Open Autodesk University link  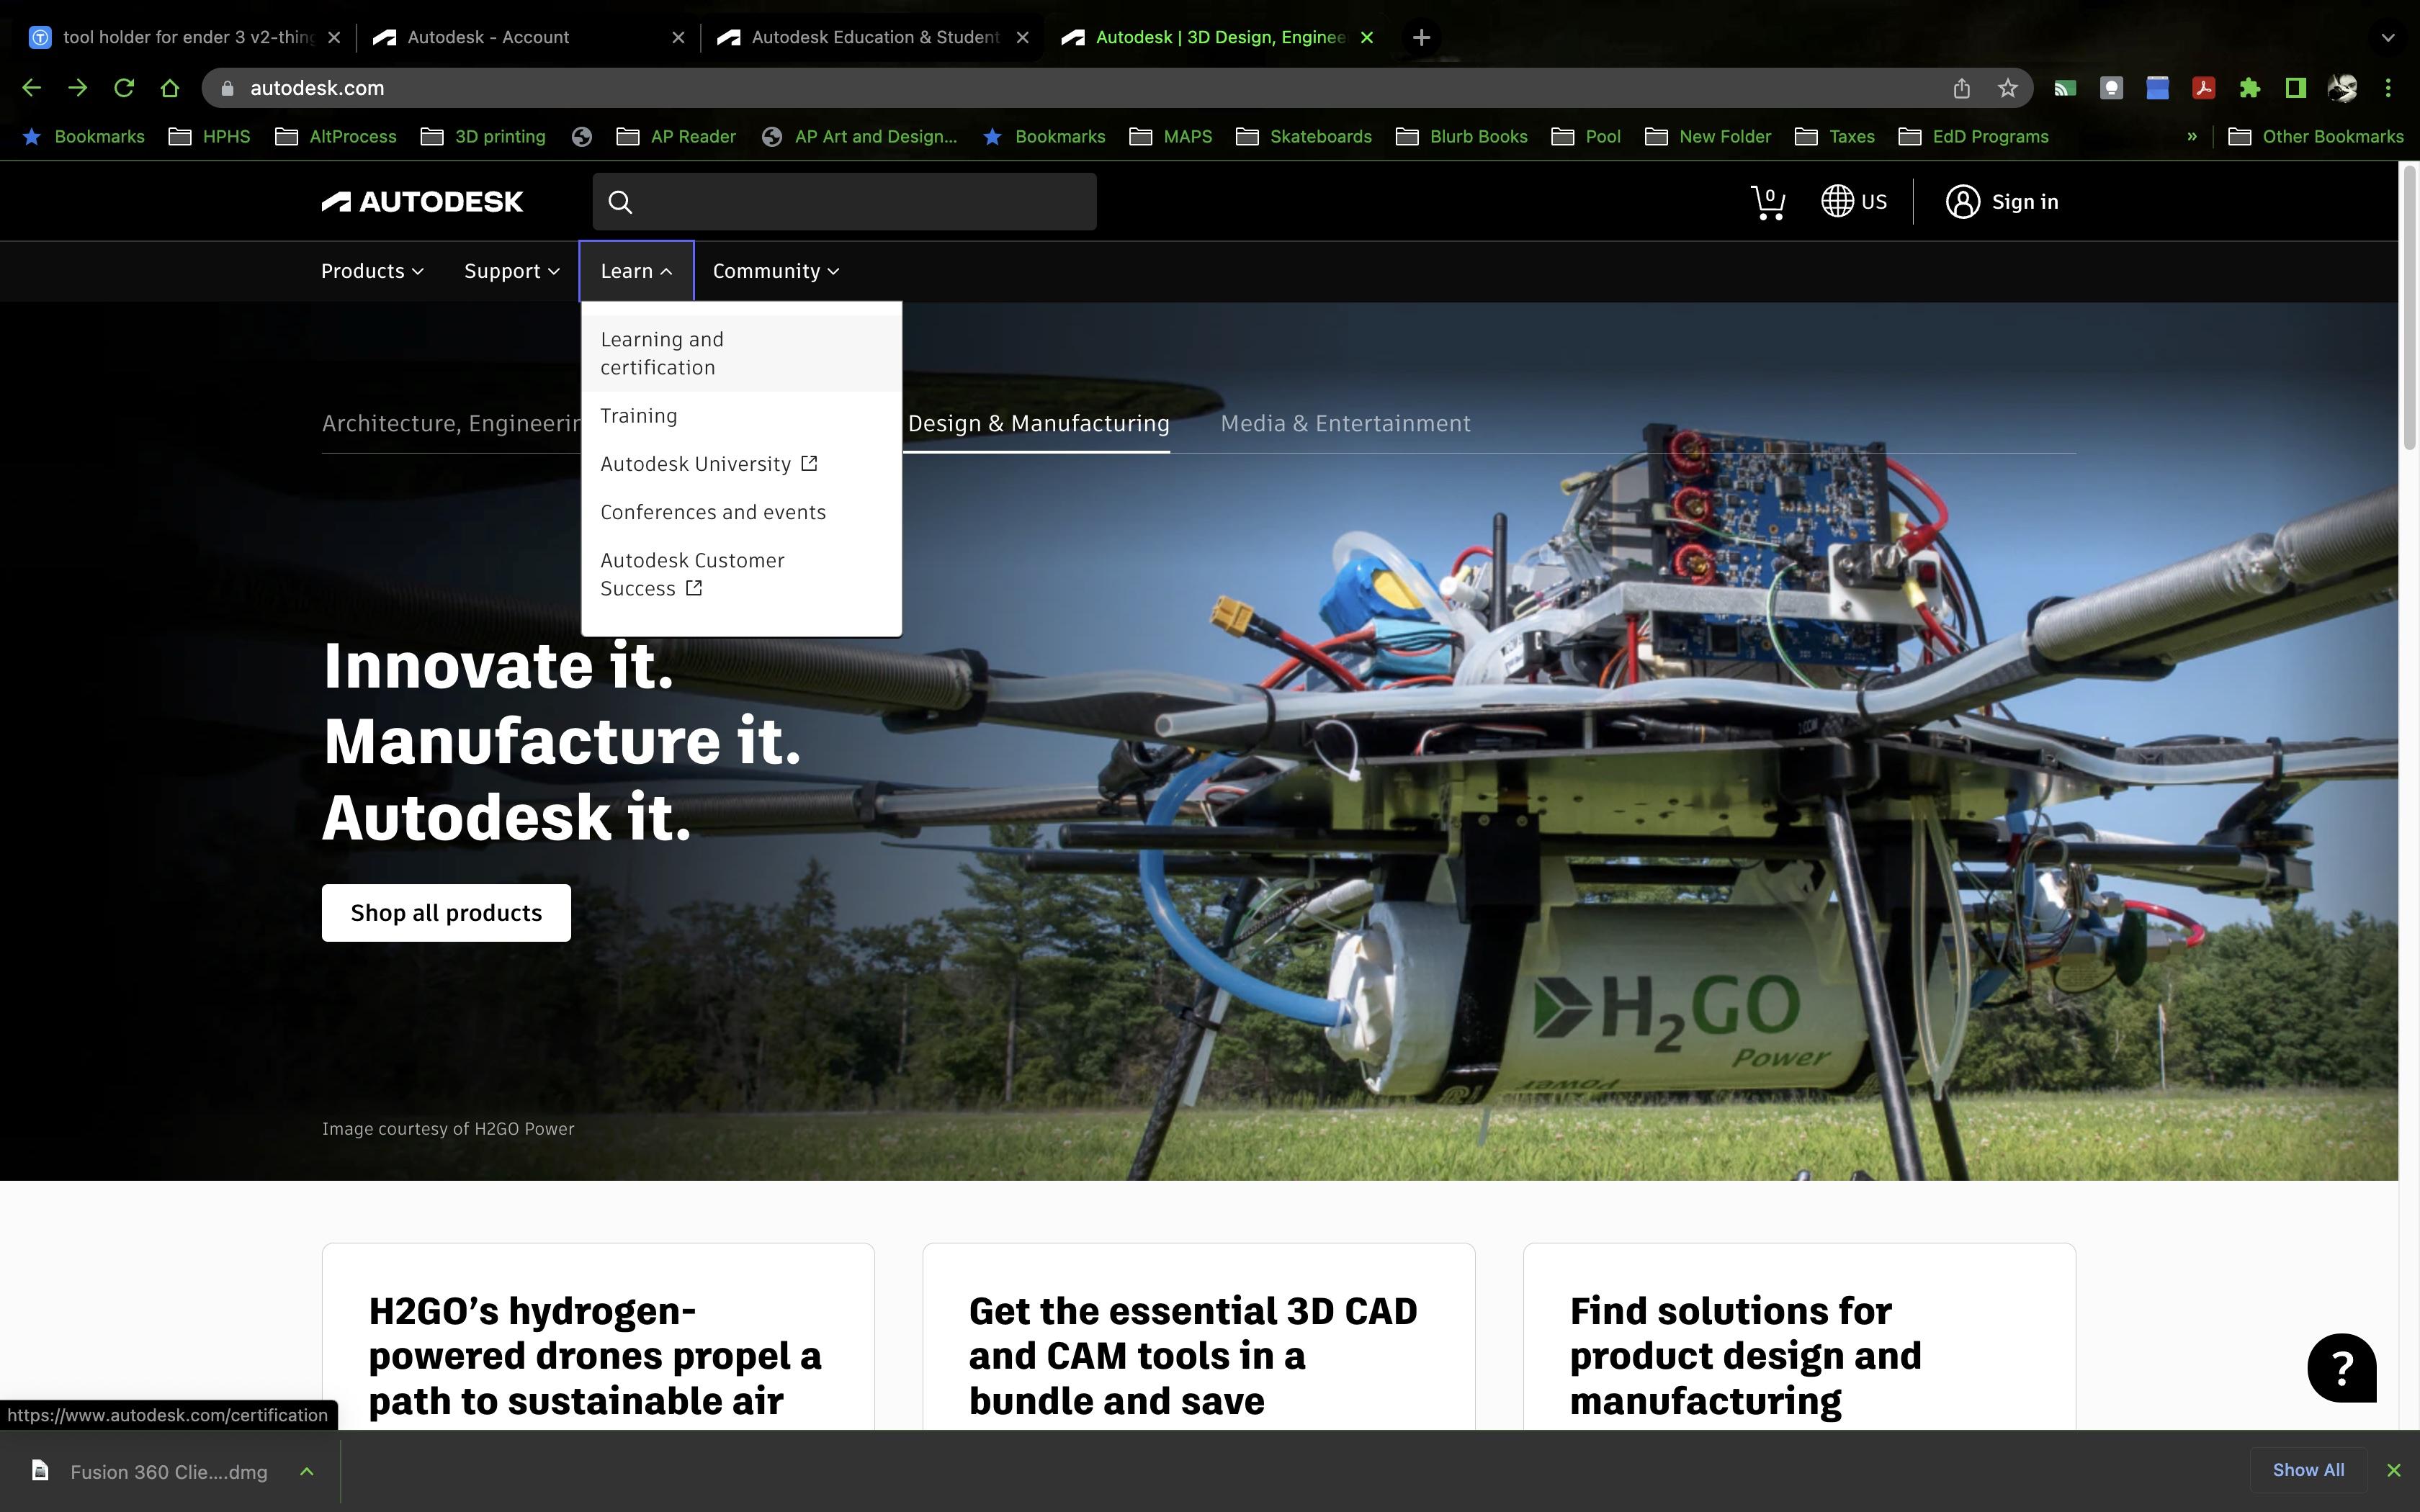[708, 464]
